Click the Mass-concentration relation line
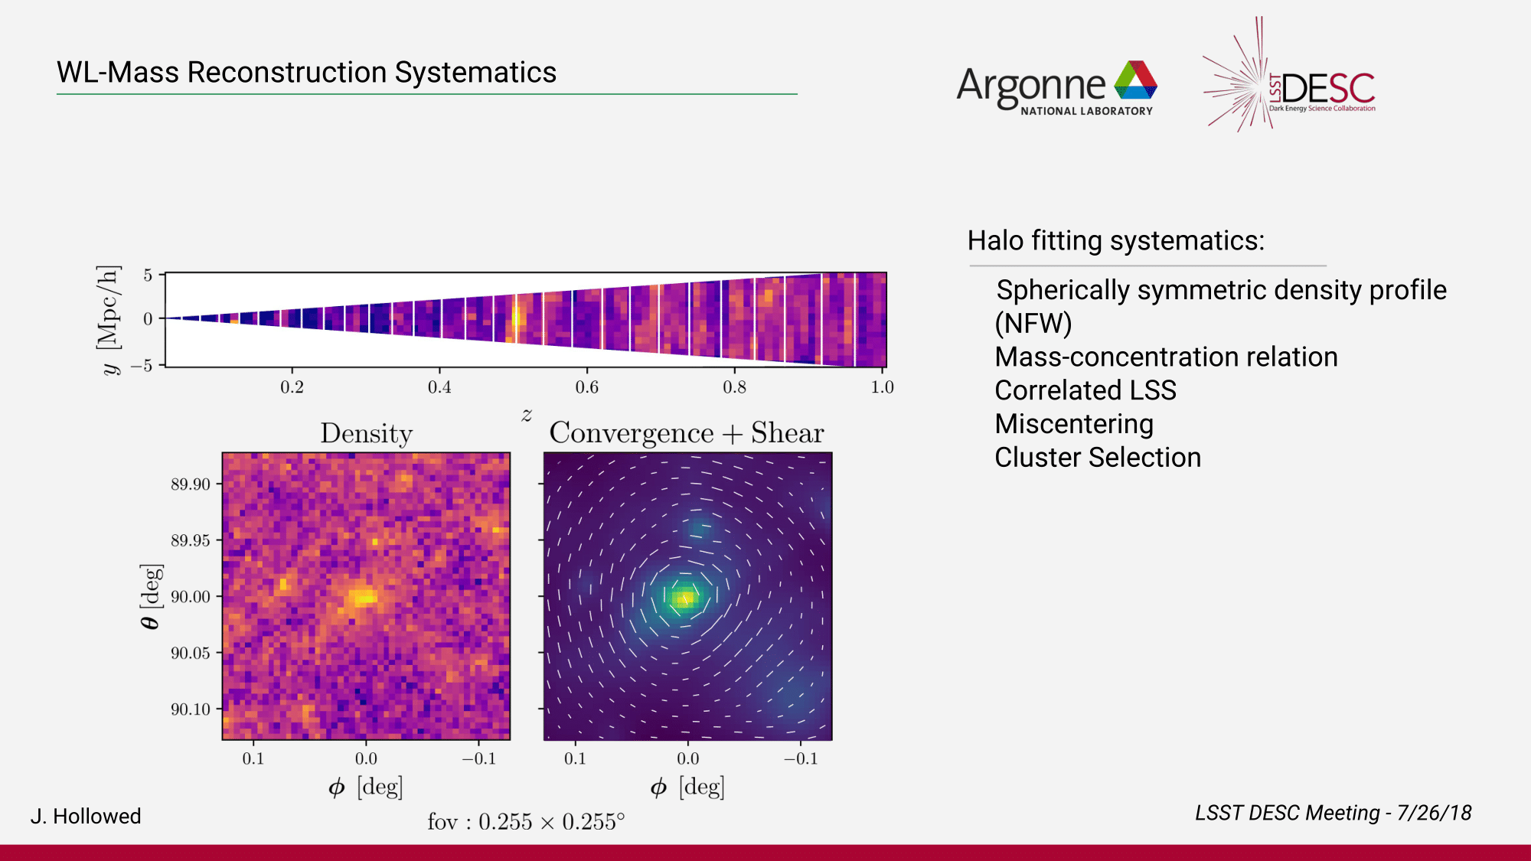This screenshot has width=1531, height=861. pos(1166,357)
